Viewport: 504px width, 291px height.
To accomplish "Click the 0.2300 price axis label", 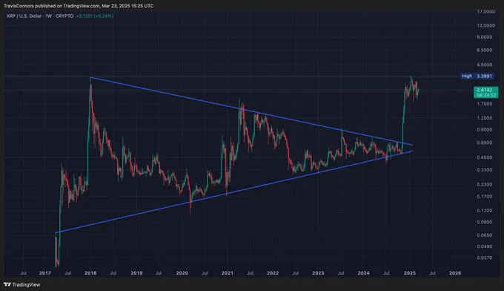I will pyautogui.click(x=485, y=184).
